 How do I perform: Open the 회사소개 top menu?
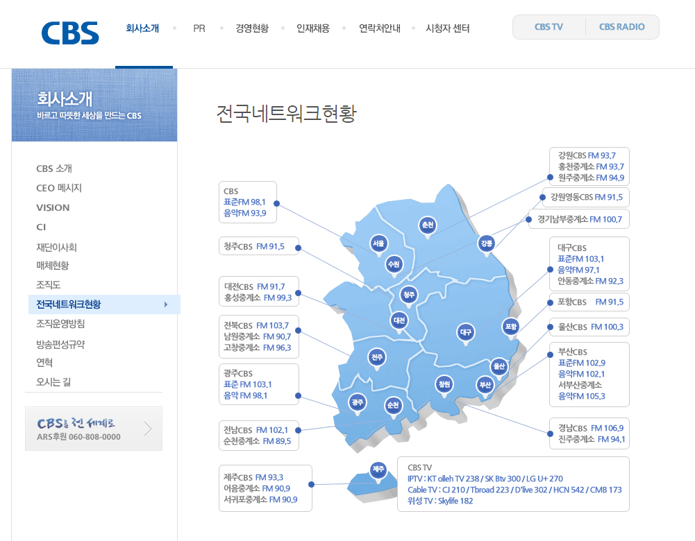(142, 28)
